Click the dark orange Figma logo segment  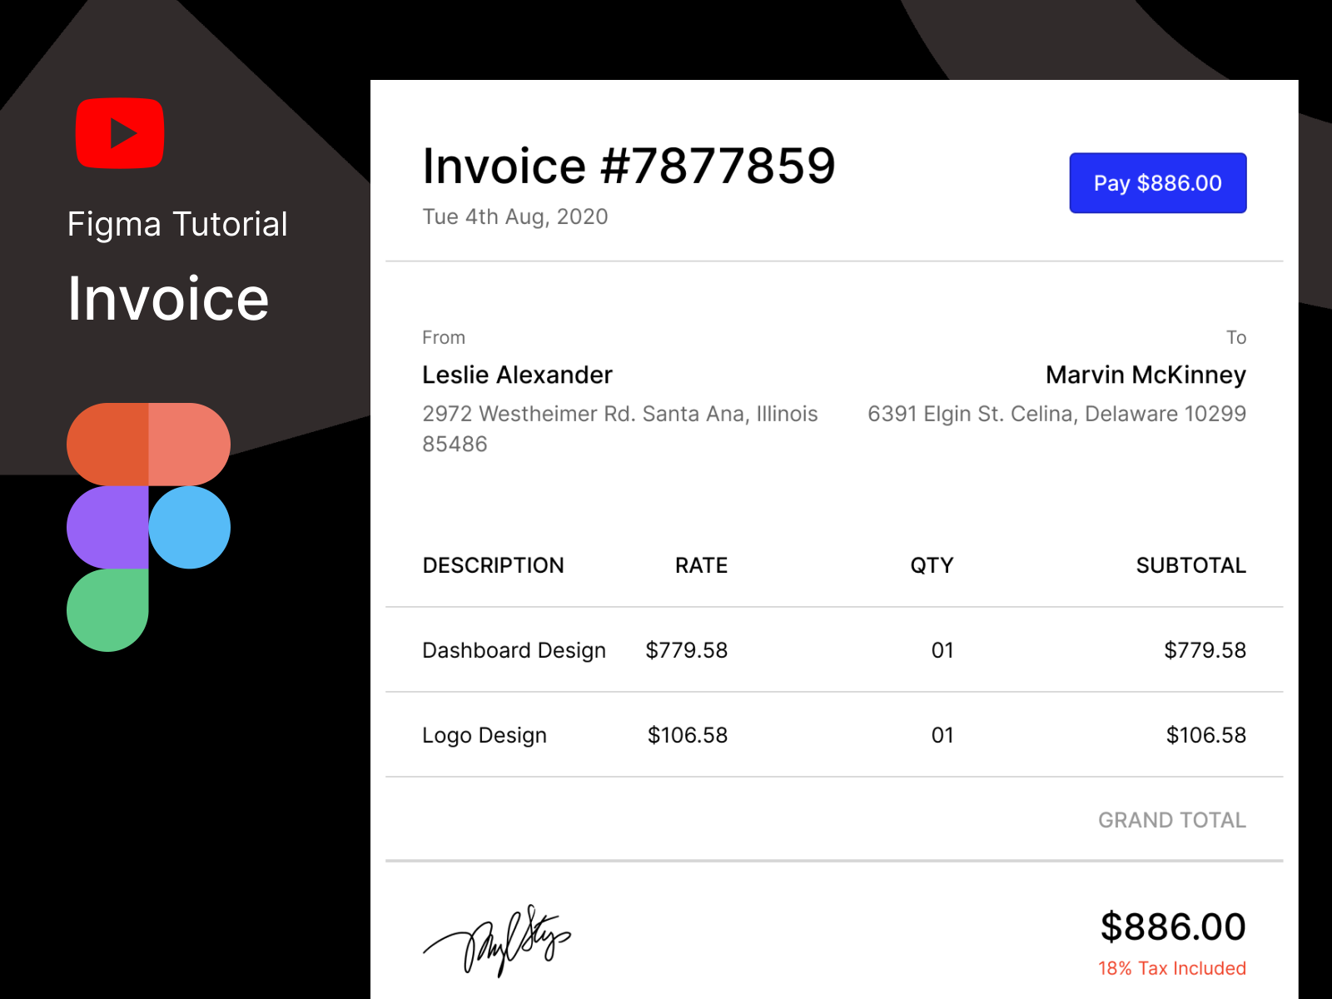point(107,445)
